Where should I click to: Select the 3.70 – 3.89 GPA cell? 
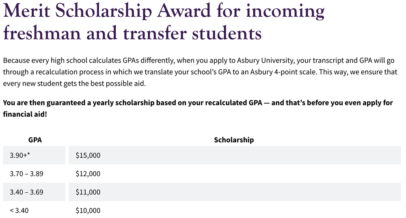(x=26, y=174)
